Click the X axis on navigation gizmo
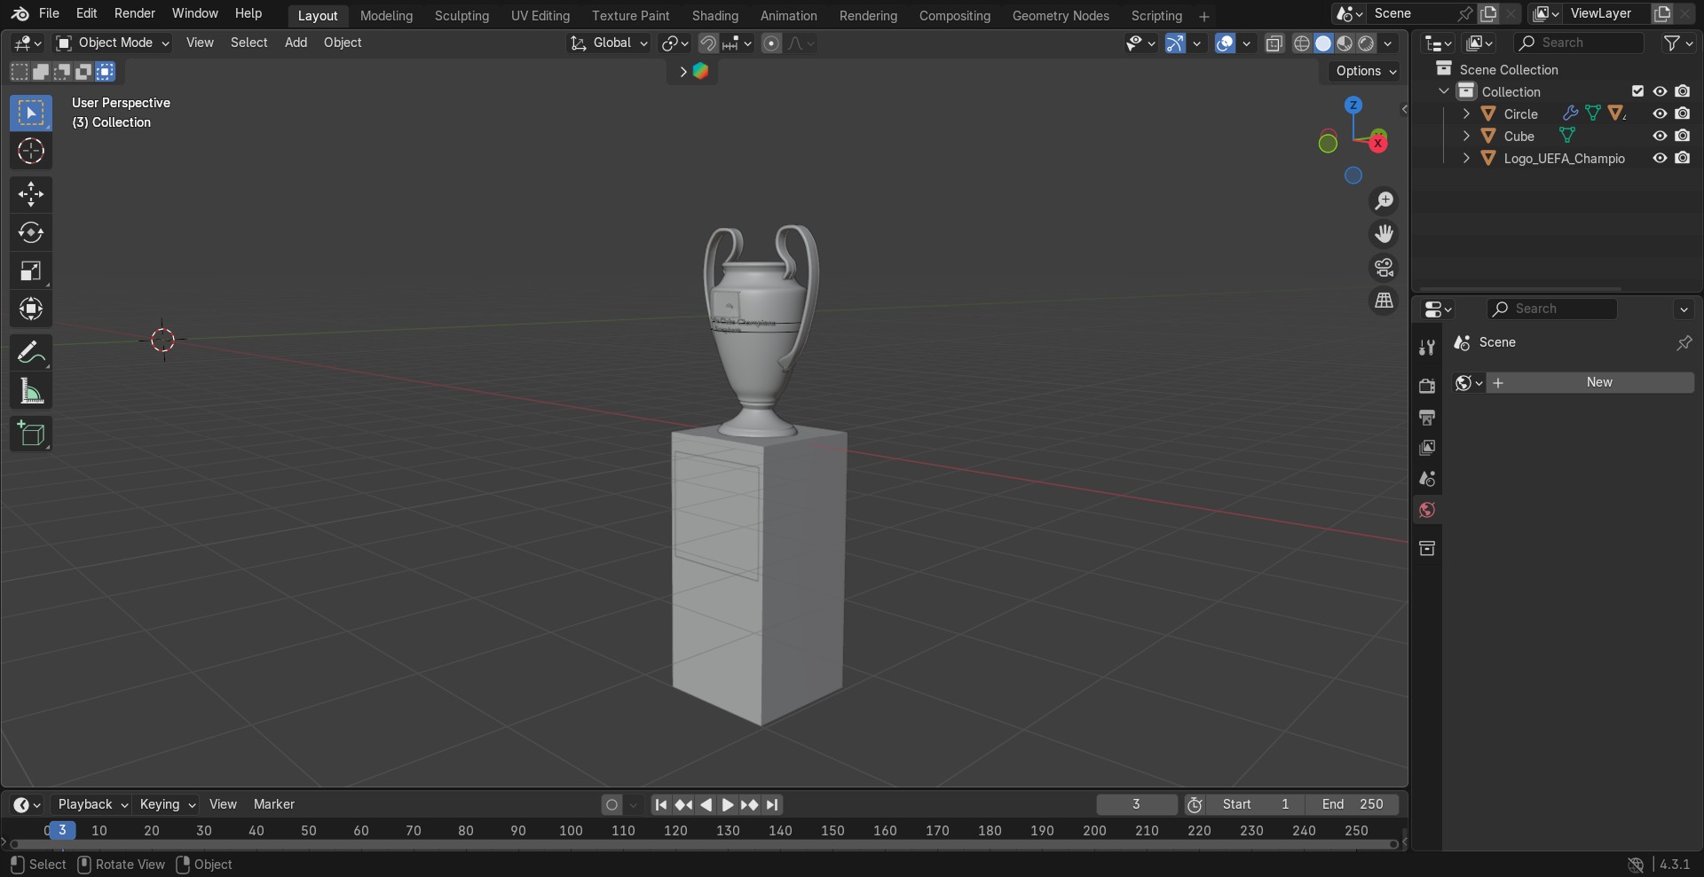The height and width of the screenshot is (877, 1704). pos(1378,143)
